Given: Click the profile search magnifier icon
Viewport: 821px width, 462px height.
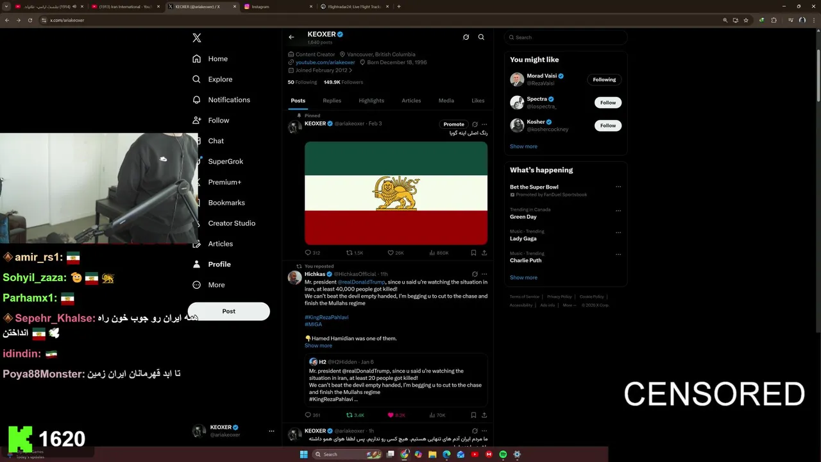Looking at the screenshot, I should (x=481, y=37).
